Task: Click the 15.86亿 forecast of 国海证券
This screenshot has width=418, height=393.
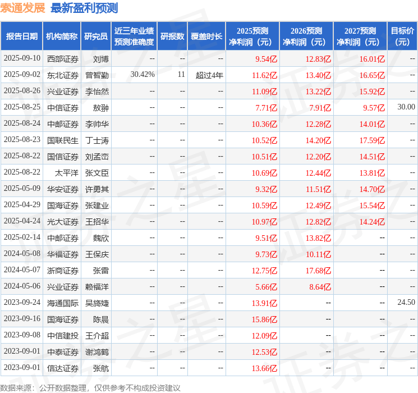Action: pos(264,319)
